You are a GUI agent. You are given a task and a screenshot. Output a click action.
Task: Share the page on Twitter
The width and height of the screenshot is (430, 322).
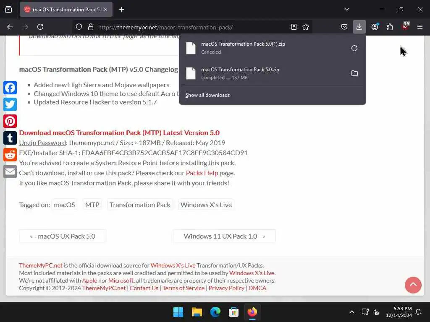coord(10,104)
